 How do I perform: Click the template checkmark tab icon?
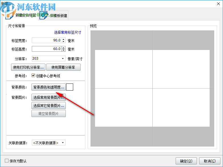[43, 15]
